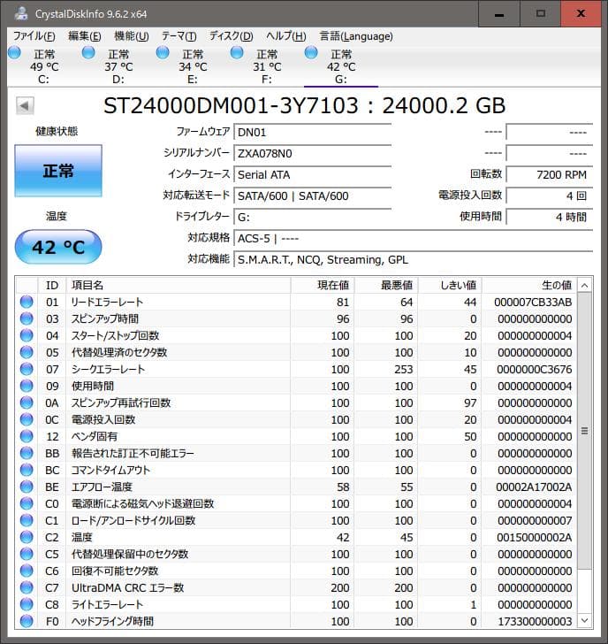Click status icon for row ID 0C 電源投入回数

point(27,419)
